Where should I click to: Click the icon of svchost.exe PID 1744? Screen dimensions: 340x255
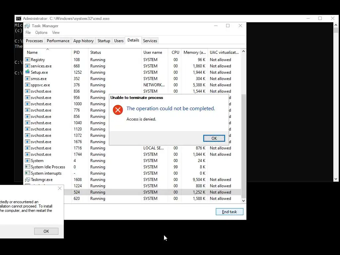(x=27, y=154)
